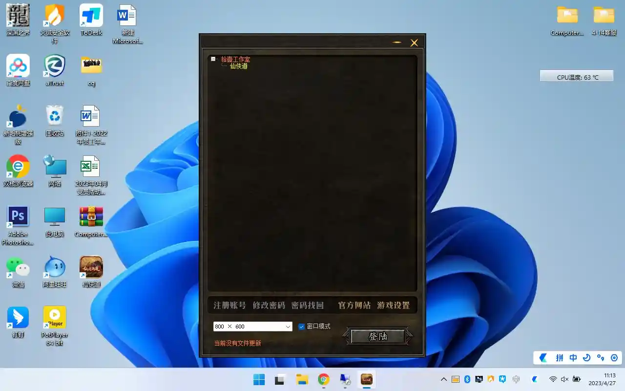Open 密码找回 in the launcher
This screenshot has height=391, width=625.
click(x=308, y=305)
